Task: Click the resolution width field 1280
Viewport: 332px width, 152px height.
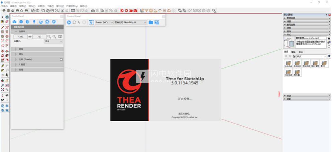Action: (x=20, y=37)
